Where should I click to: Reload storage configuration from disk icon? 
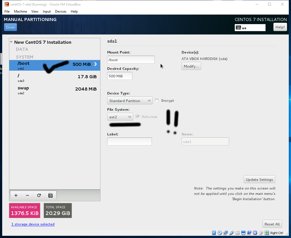(39, 195)
